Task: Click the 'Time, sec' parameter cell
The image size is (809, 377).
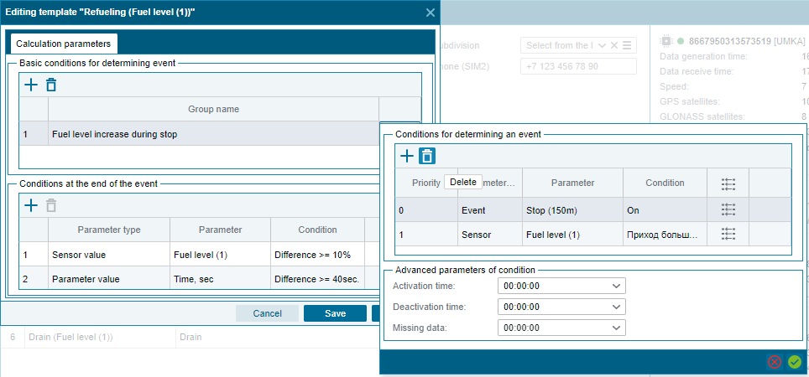Action: (221, 279)
